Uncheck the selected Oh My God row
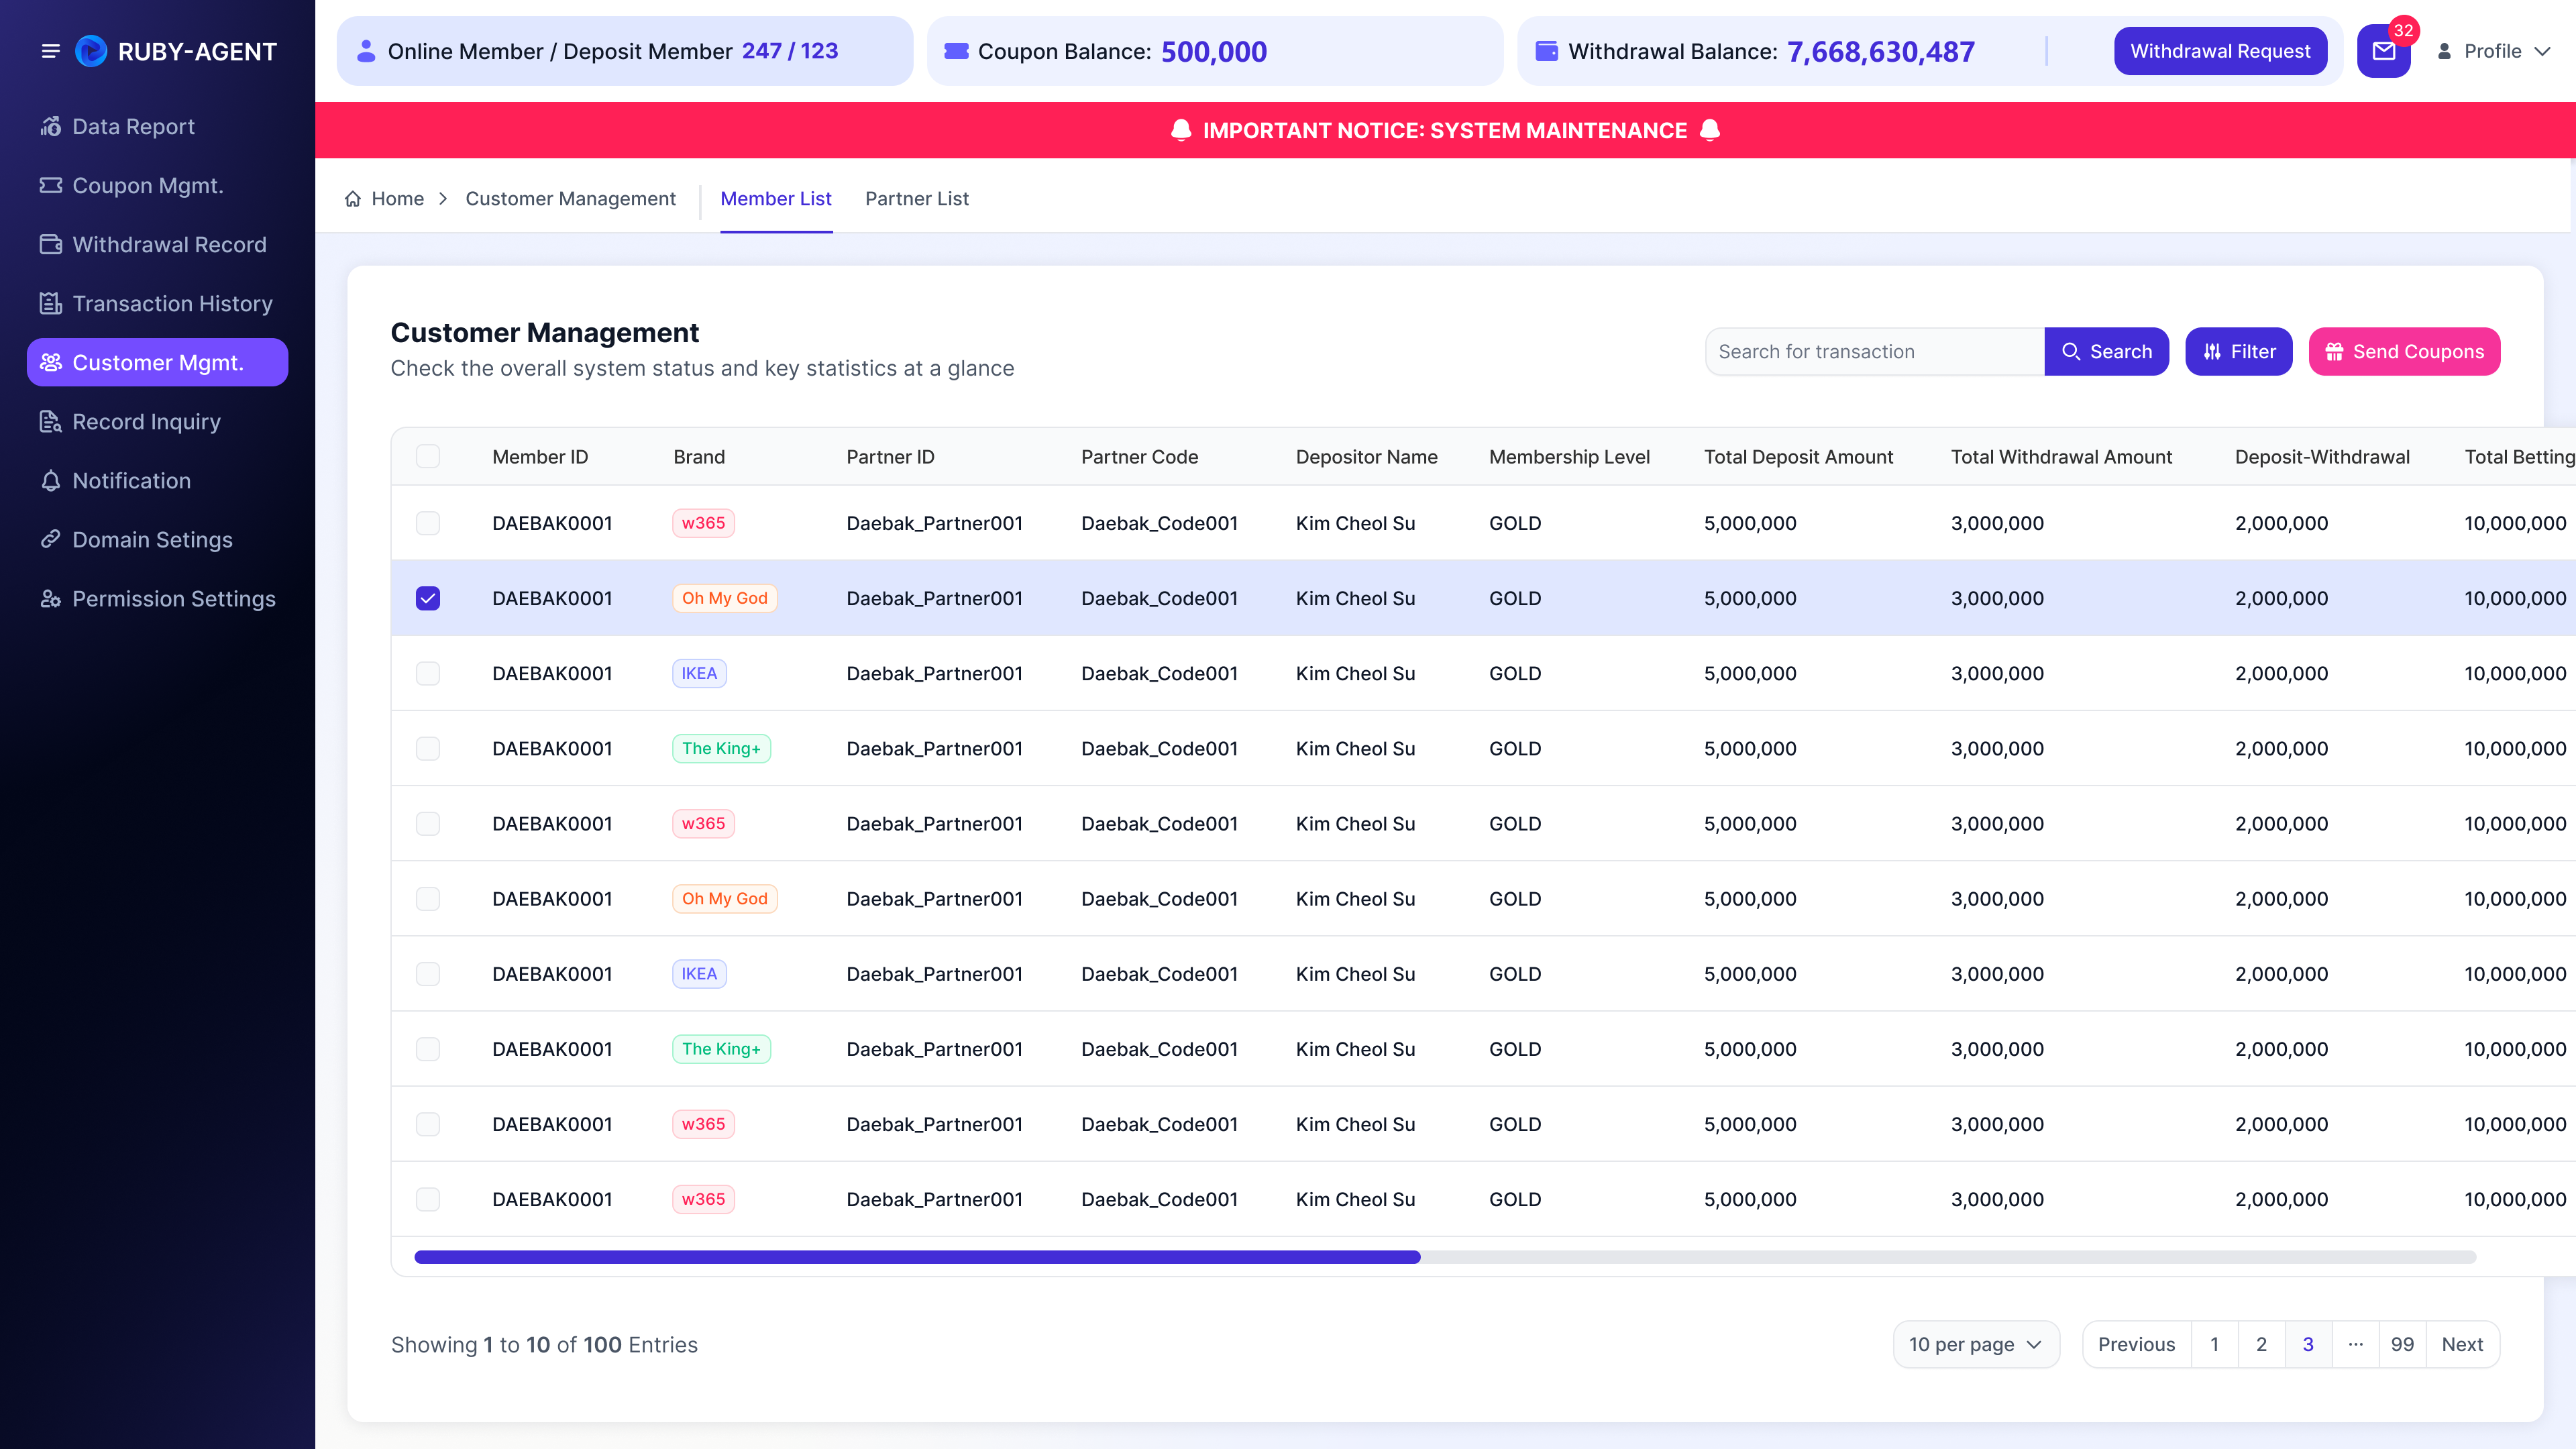 (x=428, y=598)
